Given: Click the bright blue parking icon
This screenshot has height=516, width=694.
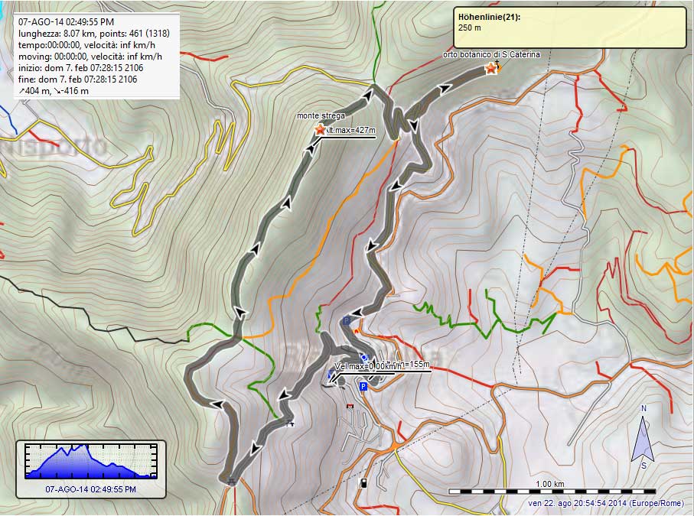Looking at the screenshot, I should 363,387.
